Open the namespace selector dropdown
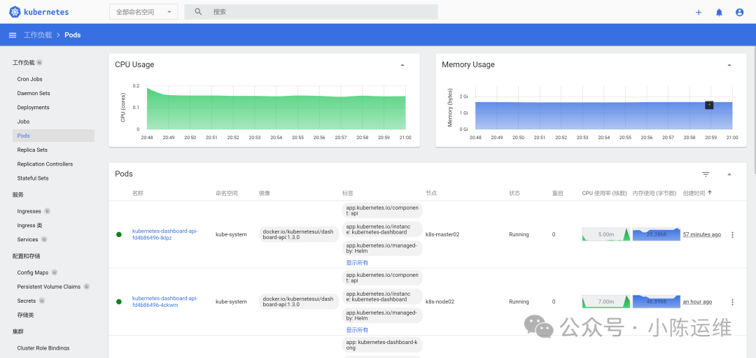 143,12
